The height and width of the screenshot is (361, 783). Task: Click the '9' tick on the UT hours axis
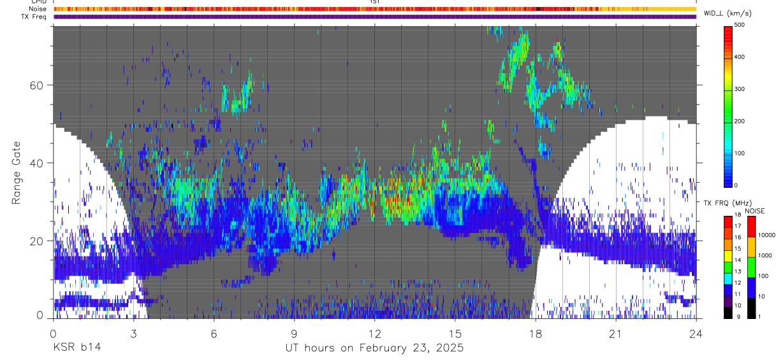pos(294,334)
